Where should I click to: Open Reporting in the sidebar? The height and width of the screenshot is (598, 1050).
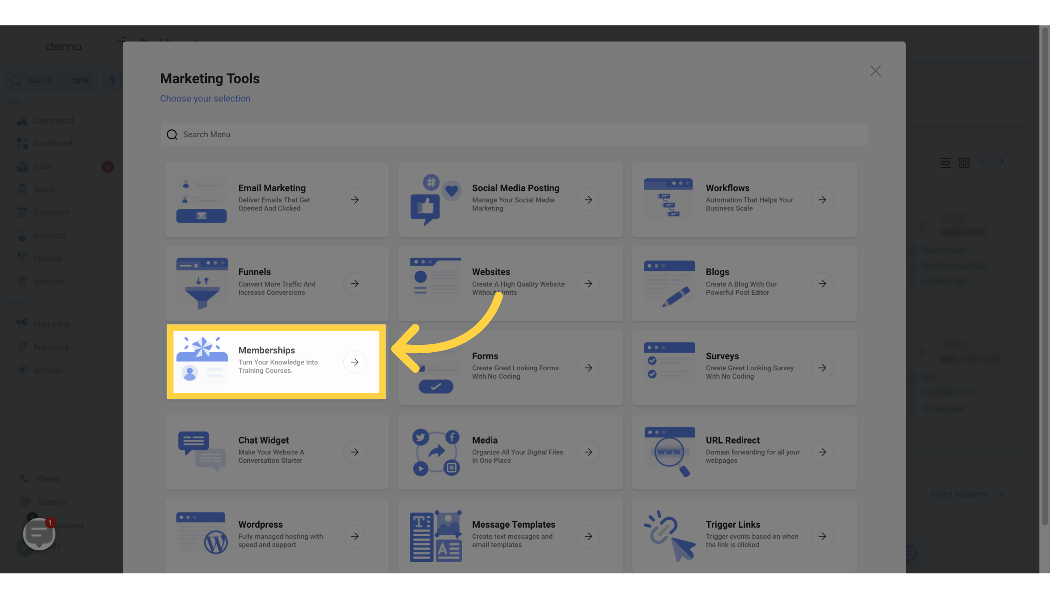click(43, 347)
